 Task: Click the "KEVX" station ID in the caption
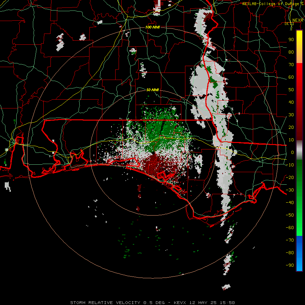(x=180, y=303)
